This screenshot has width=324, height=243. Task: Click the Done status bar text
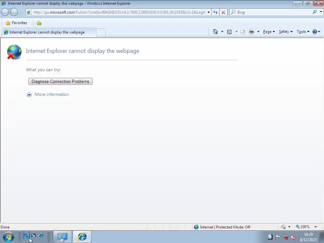(5, 227)
